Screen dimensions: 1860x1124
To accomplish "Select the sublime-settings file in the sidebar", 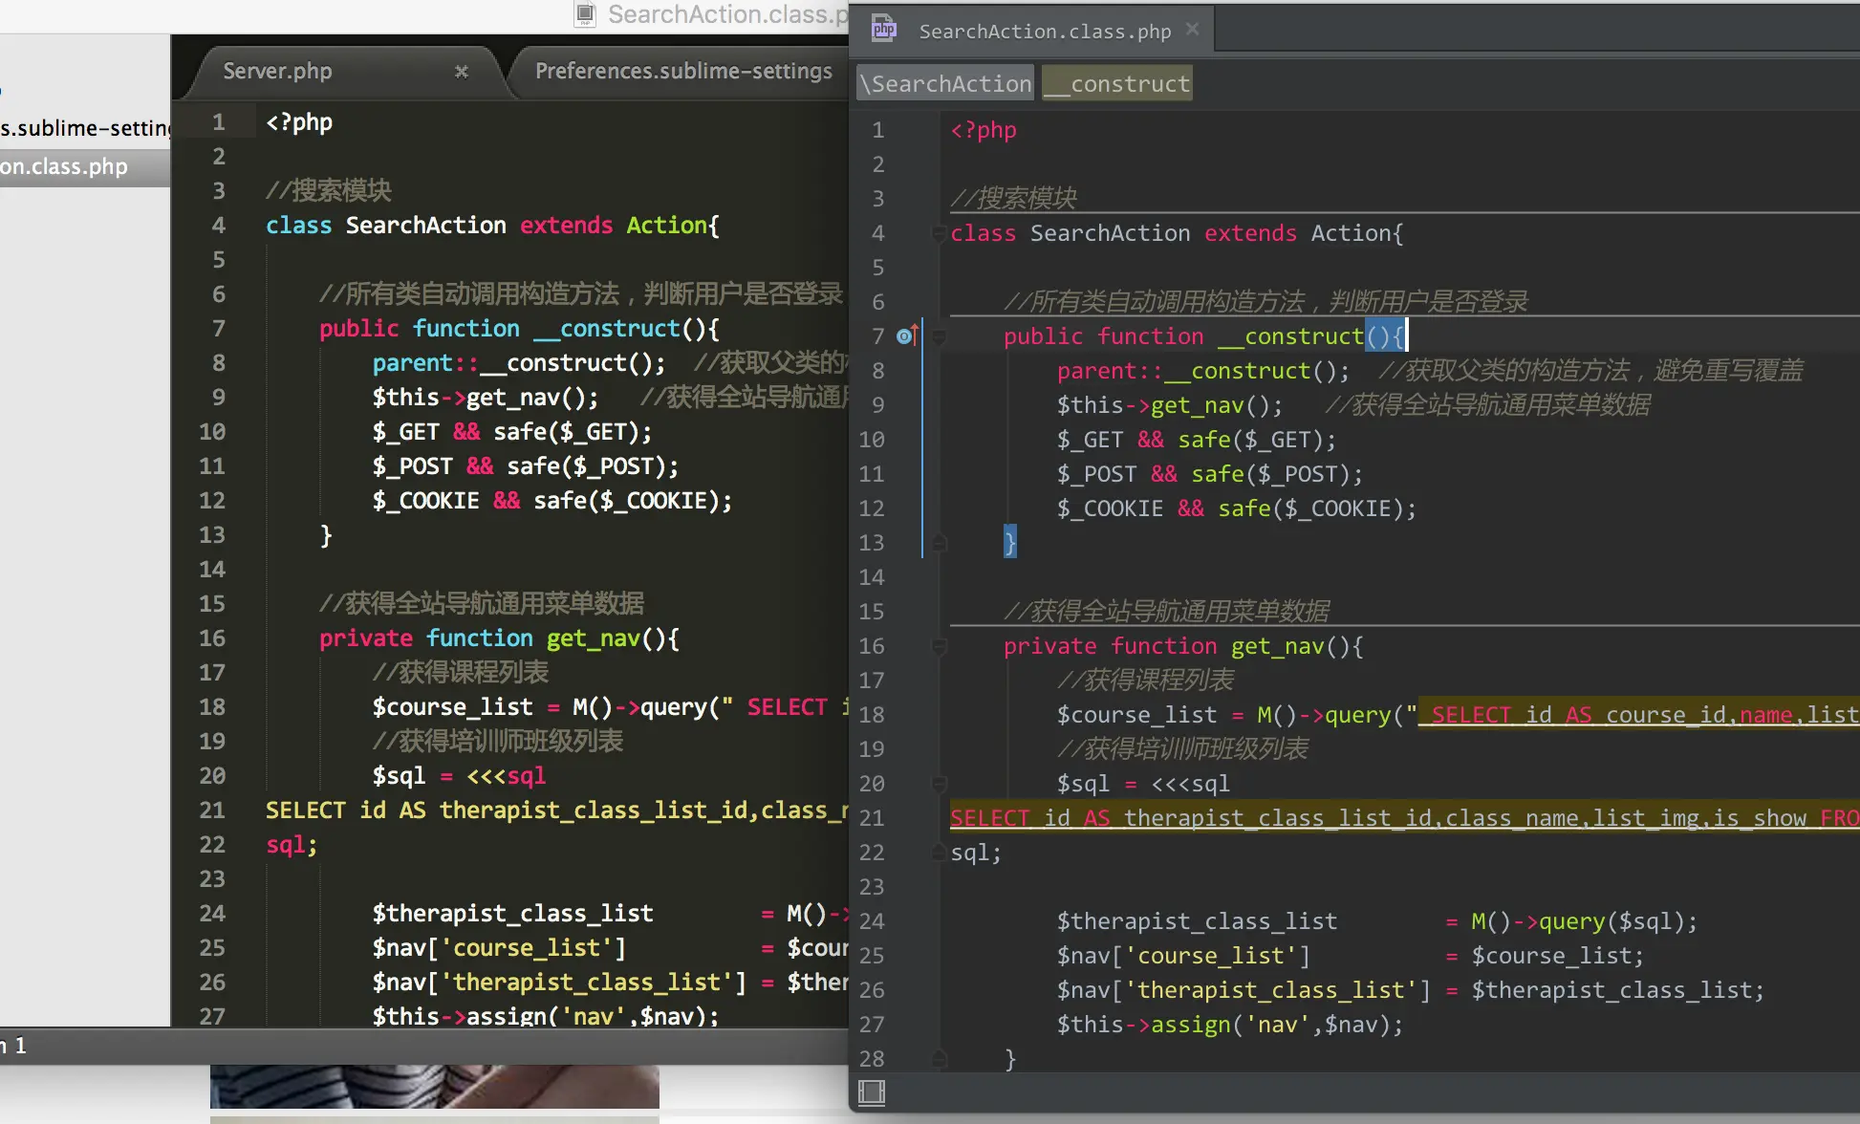I will [x=84, y=129].
